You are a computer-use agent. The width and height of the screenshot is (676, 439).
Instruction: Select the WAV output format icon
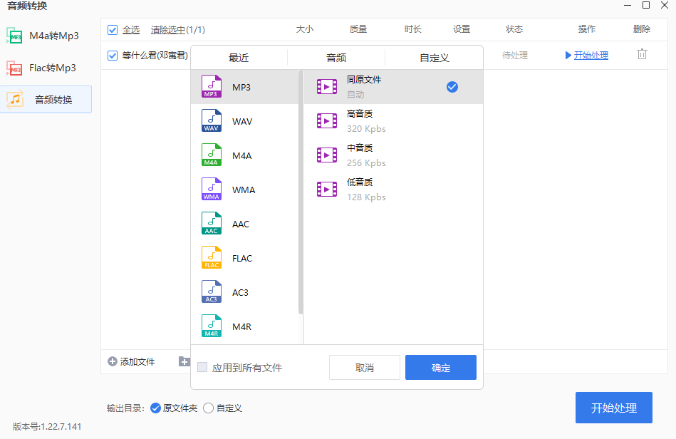click(x=211, y=120)
